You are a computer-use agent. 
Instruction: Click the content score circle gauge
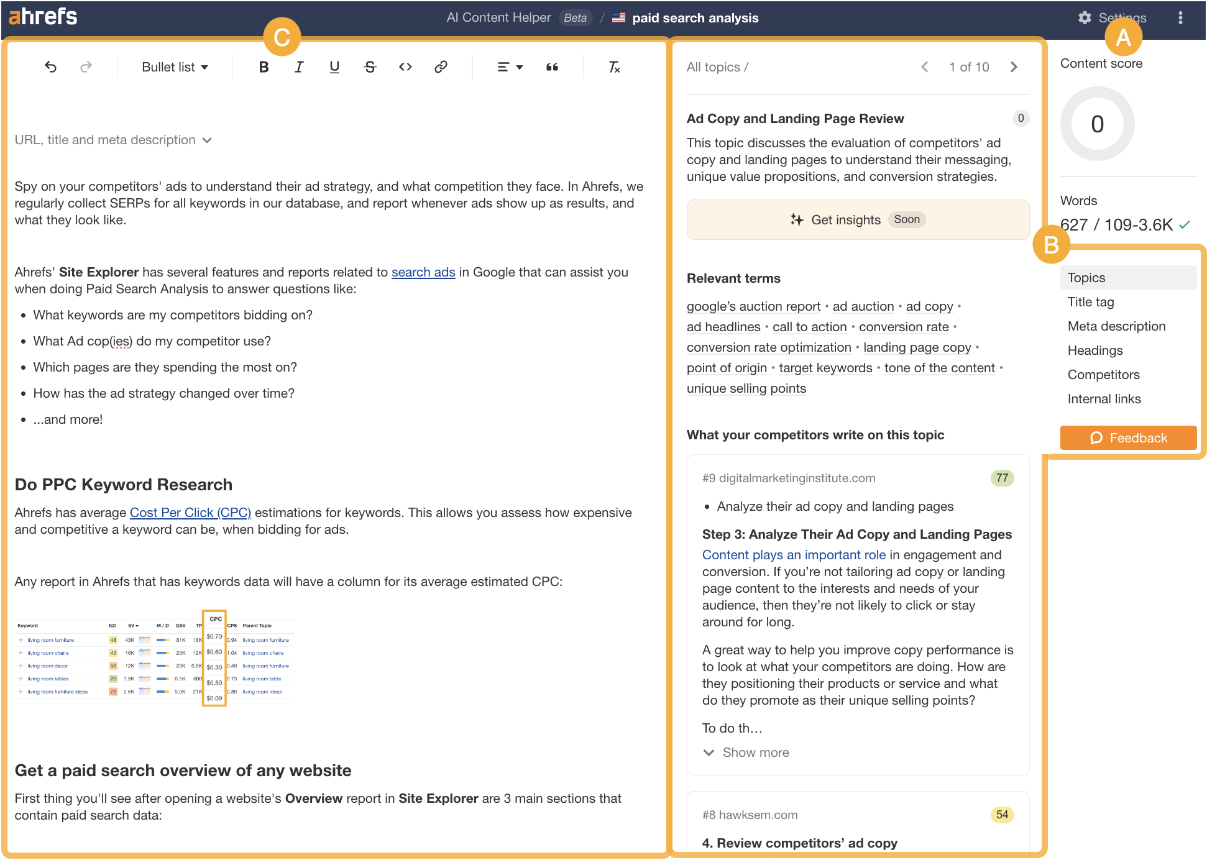click(1097, 124)
